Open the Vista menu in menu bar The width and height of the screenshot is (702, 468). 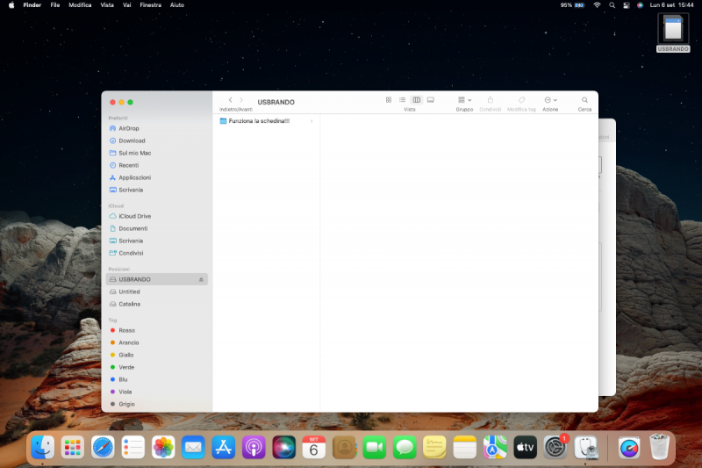click(107, 4)
